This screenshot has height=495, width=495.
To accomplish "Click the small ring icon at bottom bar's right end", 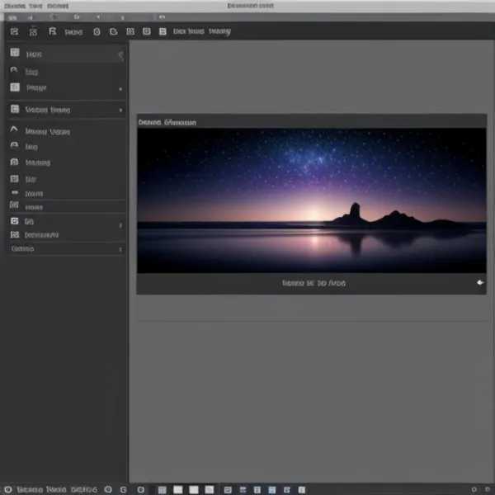I will point(474,489).
